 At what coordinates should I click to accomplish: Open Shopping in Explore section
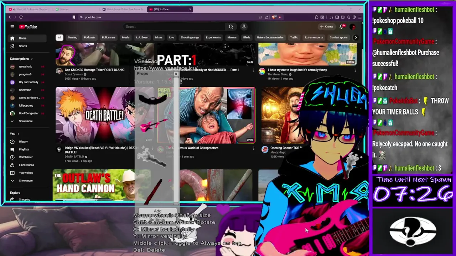25,199
